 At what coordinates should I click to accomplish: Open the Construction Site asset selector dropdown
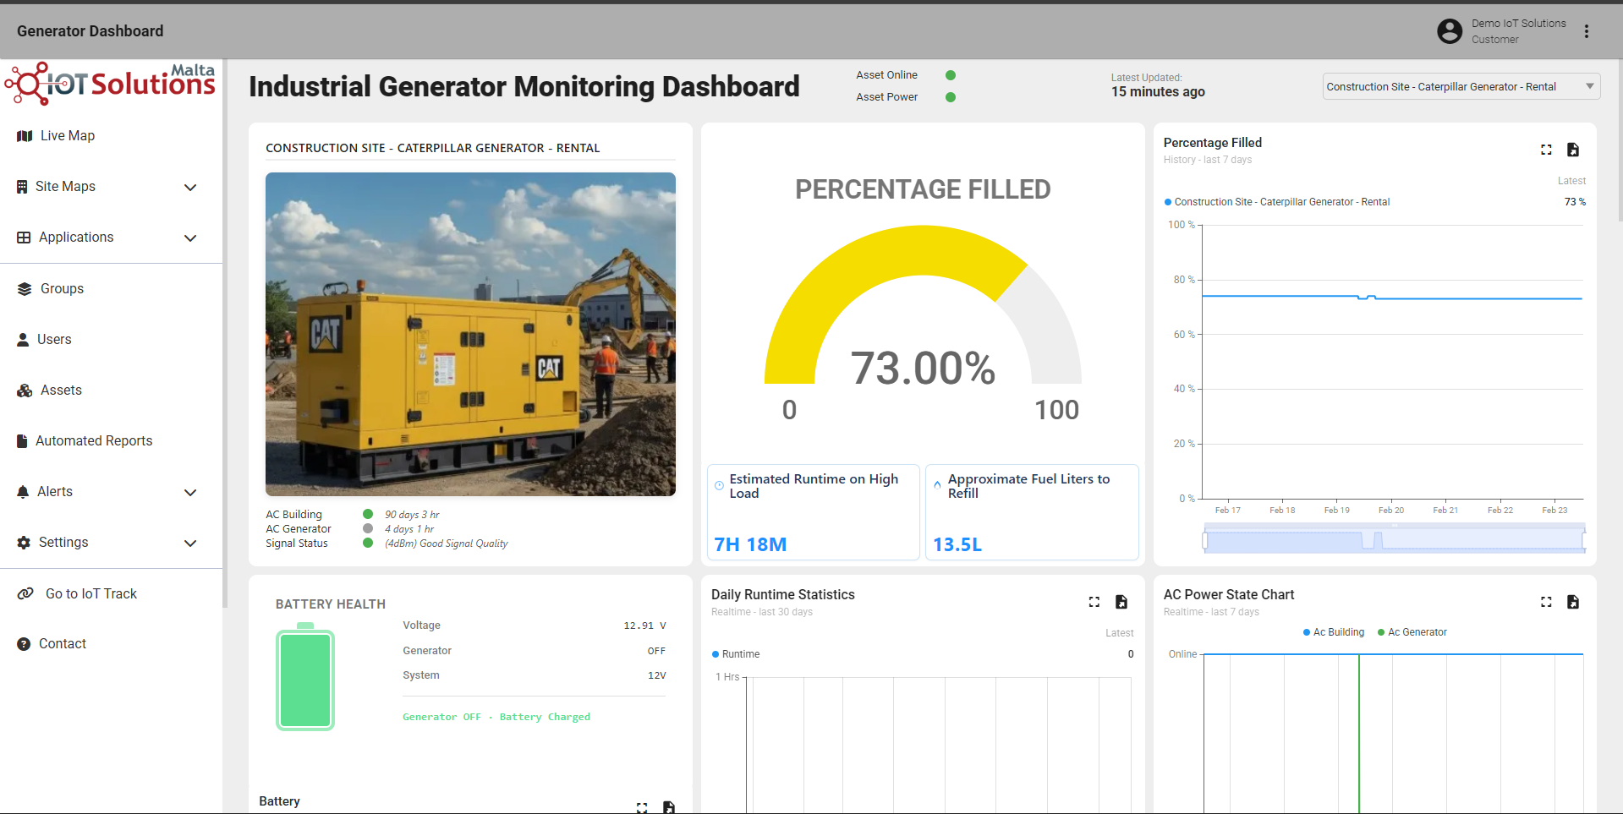[x=1461, y=86]
